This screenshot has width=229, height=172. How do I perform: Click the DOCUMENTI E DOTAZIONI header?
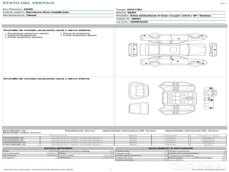click(x=171, y=148)
